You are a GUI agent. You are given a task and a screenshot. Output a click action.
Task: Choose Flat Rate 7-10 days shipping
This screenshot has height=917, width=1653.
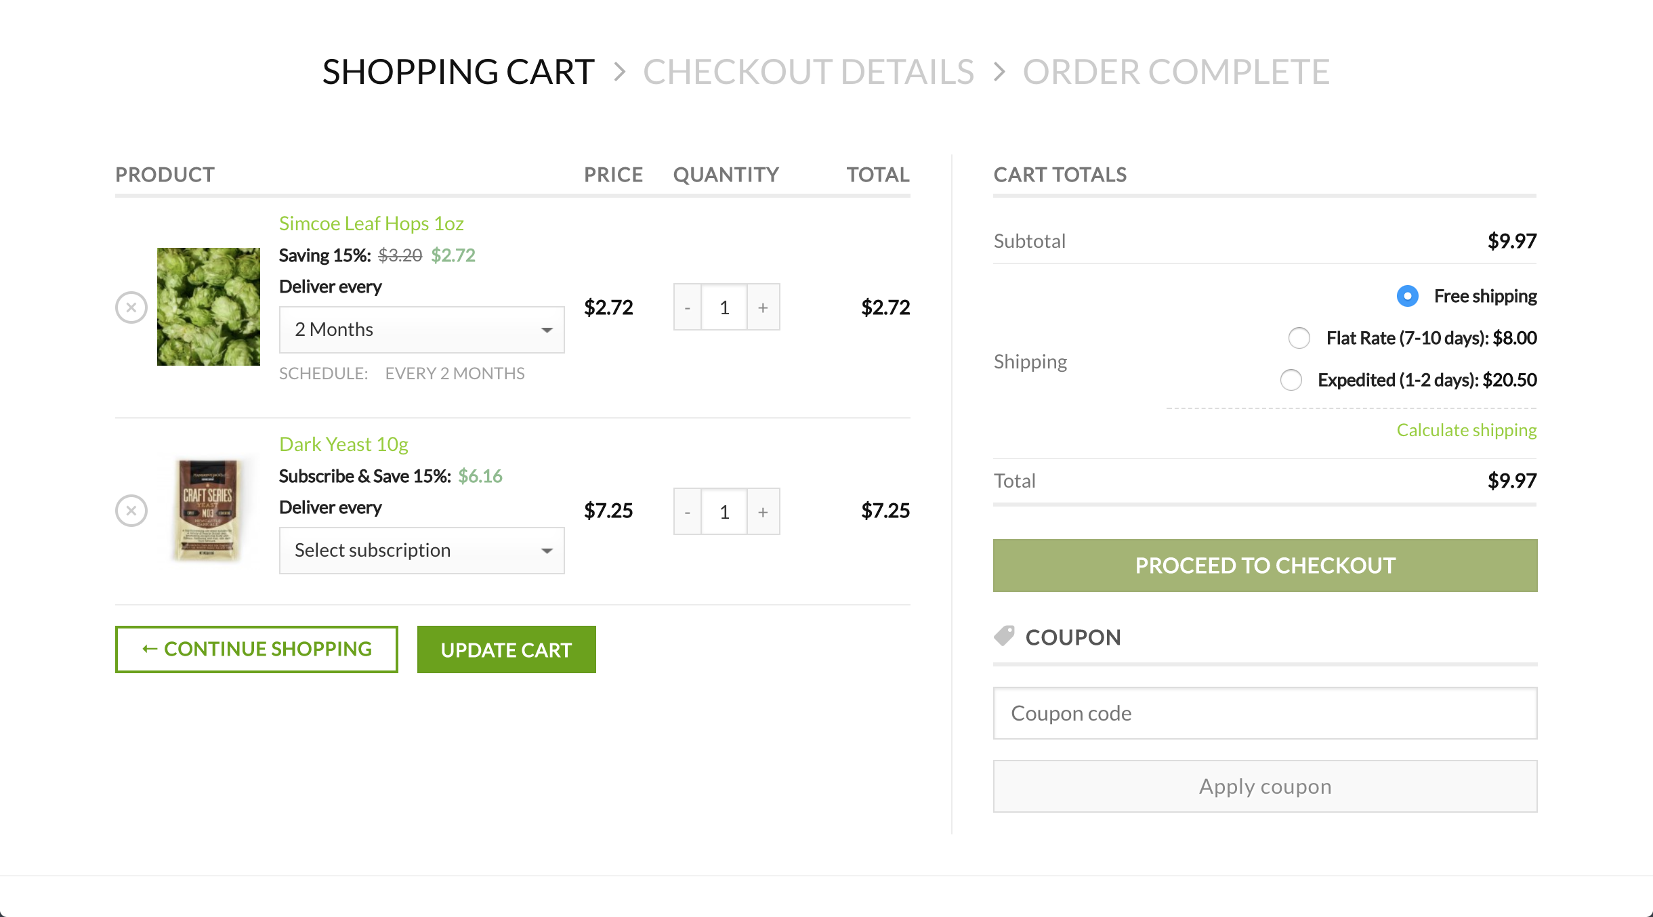pos(1299,338)
